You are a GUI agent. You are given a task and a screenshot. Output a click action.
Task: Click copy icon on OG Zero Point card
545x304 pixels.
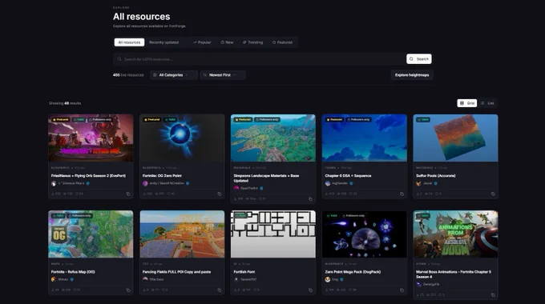click(220, 194)
